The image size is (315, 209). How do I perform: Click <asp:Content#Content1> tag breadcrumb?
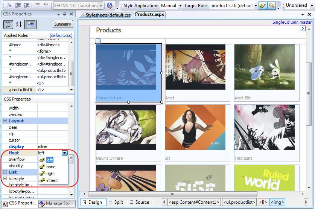[x=194, y=202]
